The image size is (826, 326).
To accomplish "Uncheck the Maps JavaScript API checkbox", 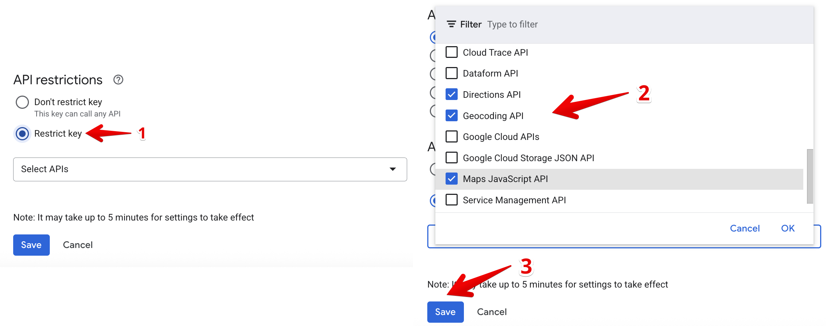I will [451, 179].
